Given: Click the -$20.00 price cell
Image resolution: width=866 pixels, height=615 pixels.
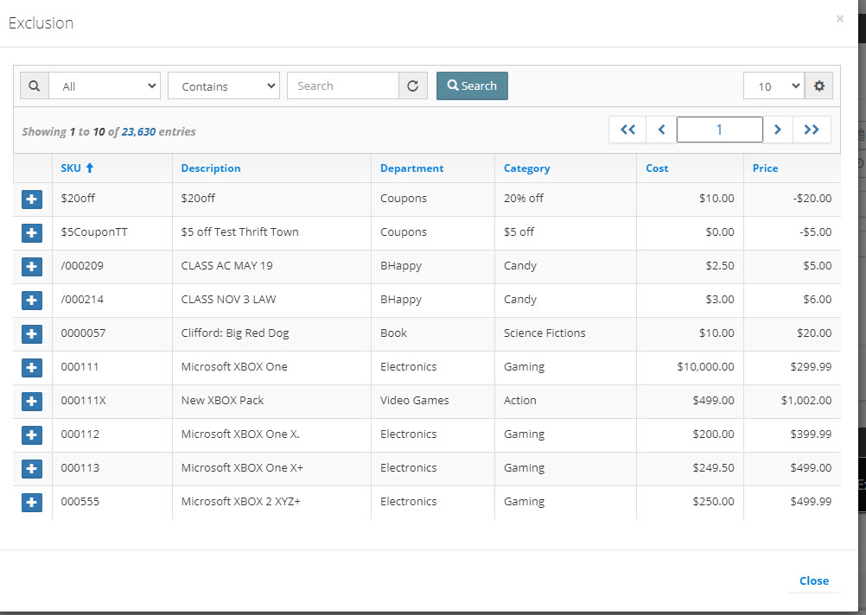Looking at the screenshot, I should click(812, 198).
